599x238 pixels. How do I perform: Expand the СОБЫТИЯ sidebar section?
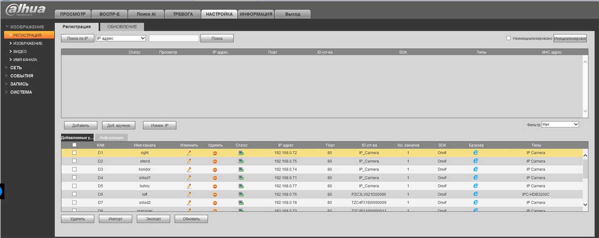coord(21,76)
